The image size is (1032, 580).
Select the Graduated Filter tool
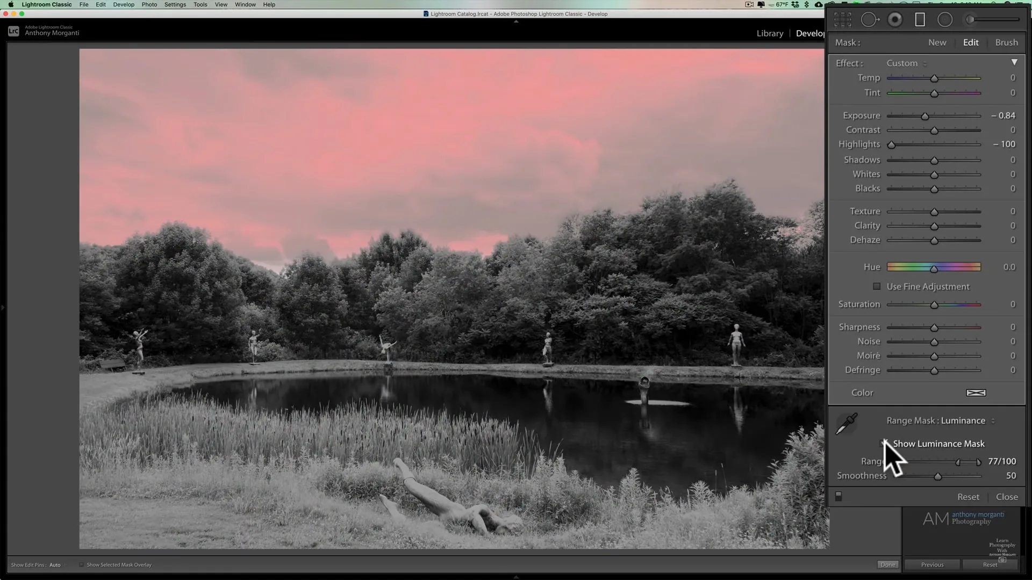[x=920, y=20]
